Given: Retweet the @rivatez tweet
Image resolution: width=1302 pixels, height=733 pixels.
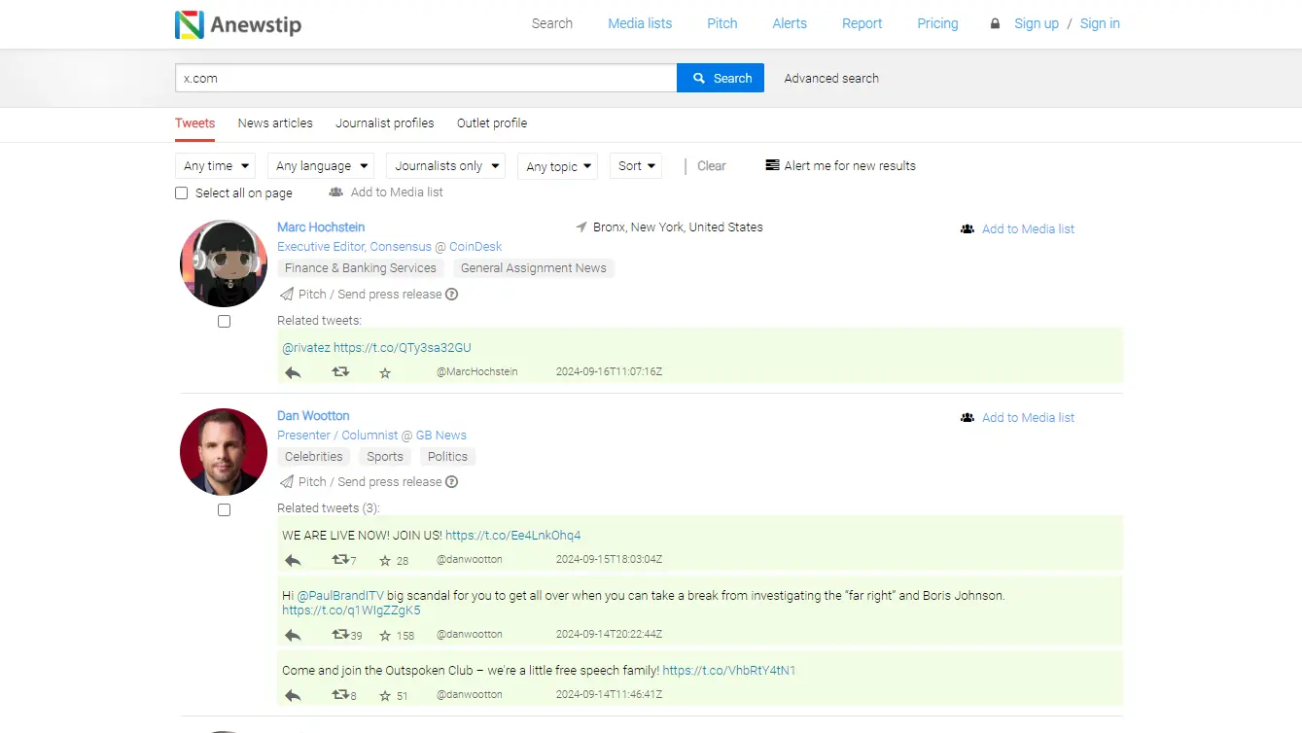Looking at the screenshot, I should [340, 371].
